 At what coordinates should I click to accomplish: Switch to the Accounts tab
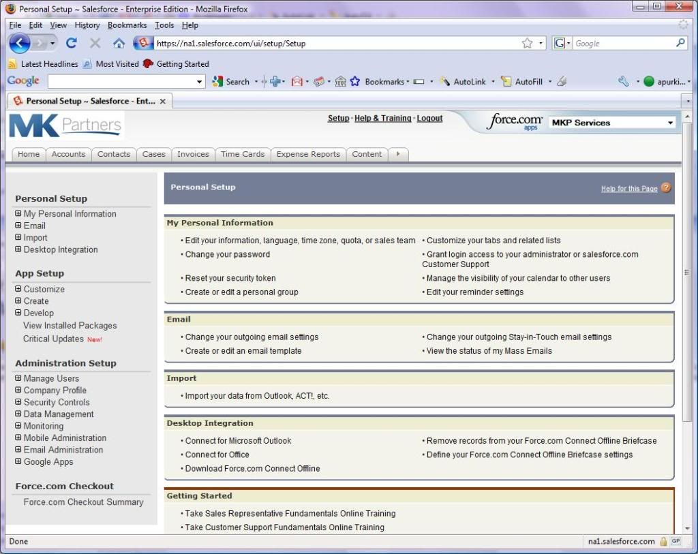point(68,154)
